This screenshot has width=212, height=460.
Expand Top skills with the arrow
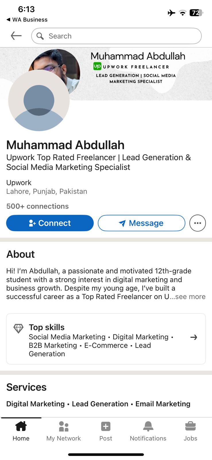[194, 337]
